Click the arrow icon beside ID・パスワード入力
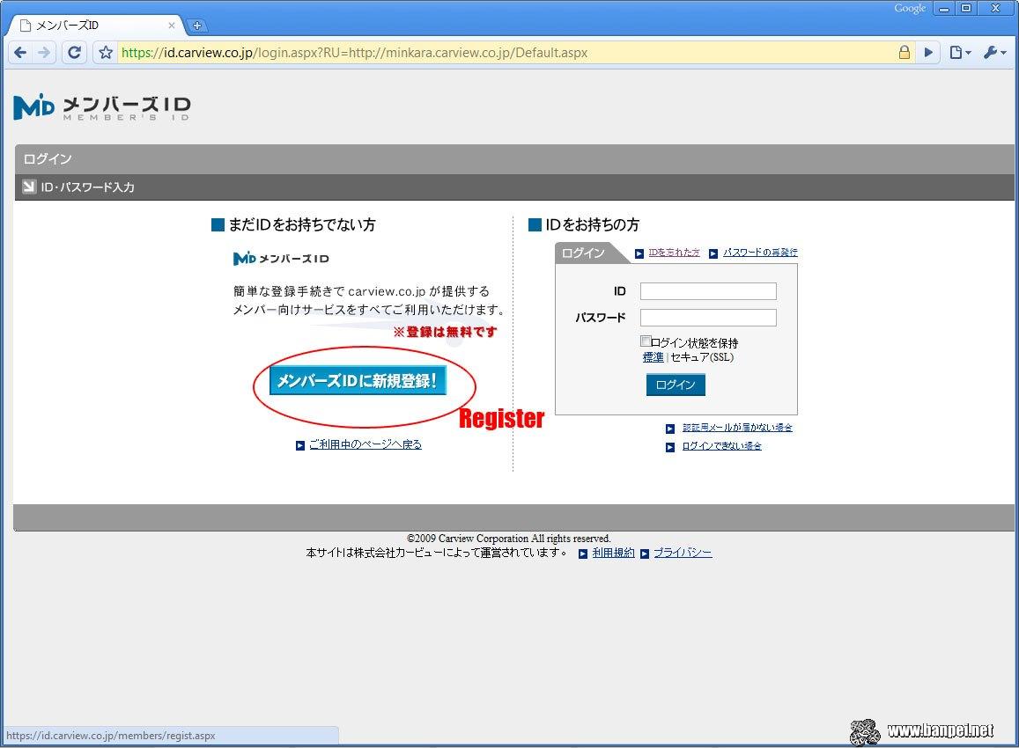This screenshot has height=748, width=1019. pyautogui.click(x=28, y=187)
